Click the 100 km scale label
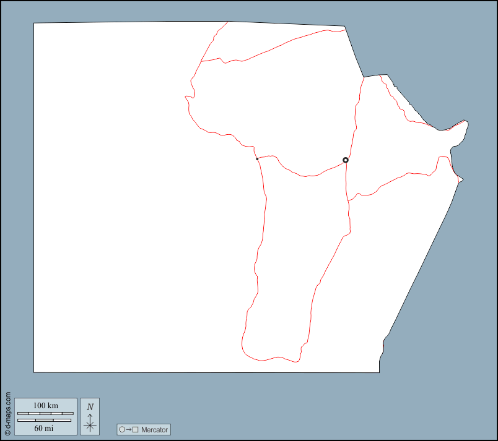The width and height of the screenshot is (498, 441). tap(45, 405)
